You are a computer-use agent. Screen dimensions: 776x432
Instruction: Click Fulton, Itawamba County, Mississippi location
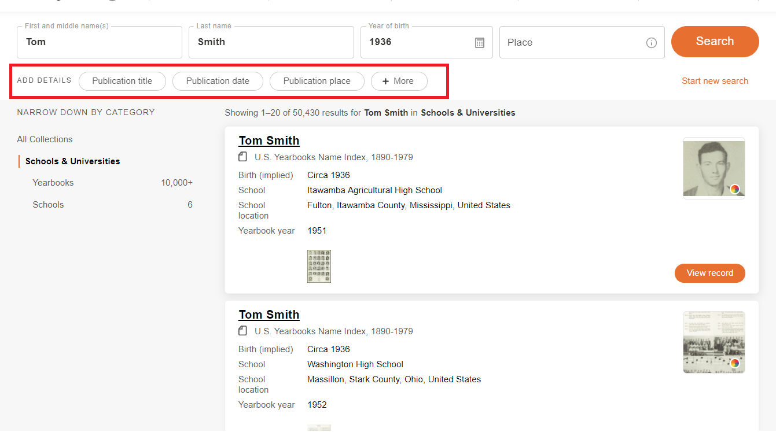(x=409, y=205)
